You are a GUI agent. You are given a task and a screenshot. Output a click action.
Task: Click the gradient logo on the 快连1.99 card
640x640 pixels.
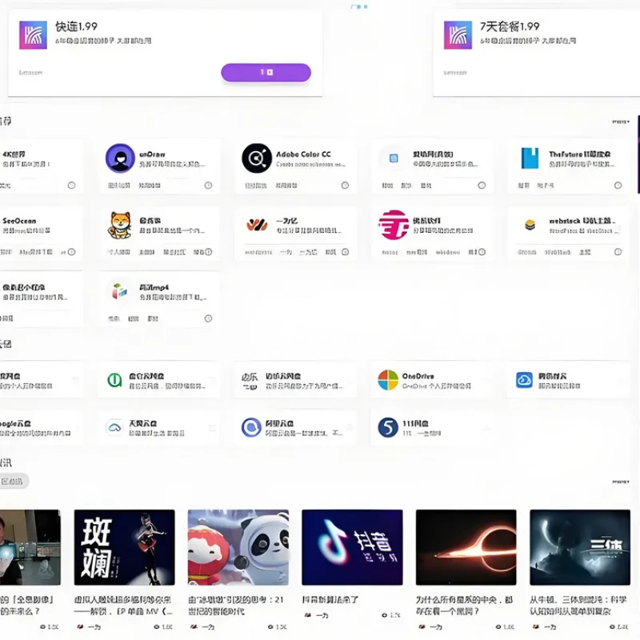point(33,35)
